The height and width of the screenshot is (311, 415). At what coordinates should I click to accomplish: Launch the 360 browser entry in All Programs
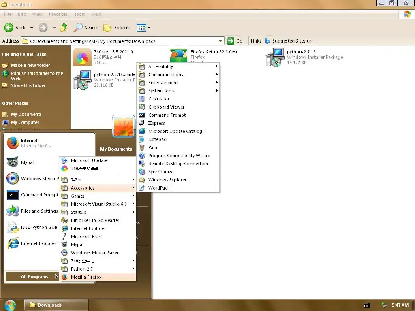(97, 168)
